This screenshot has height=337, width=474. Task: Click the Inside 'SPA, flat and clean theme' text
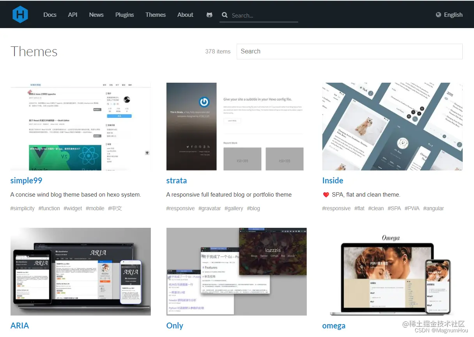coord(366,195)
